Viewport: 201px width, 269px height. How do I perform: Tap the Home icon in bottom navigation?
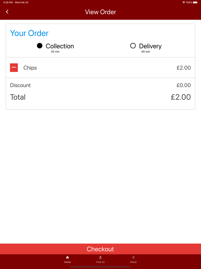pyautogui.click(x=67, y=259)
